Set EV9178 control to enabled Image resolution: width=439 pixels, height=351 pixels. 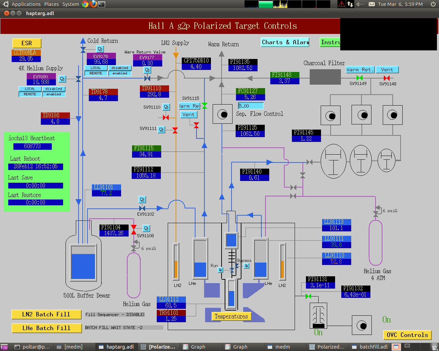click(120, 73)
